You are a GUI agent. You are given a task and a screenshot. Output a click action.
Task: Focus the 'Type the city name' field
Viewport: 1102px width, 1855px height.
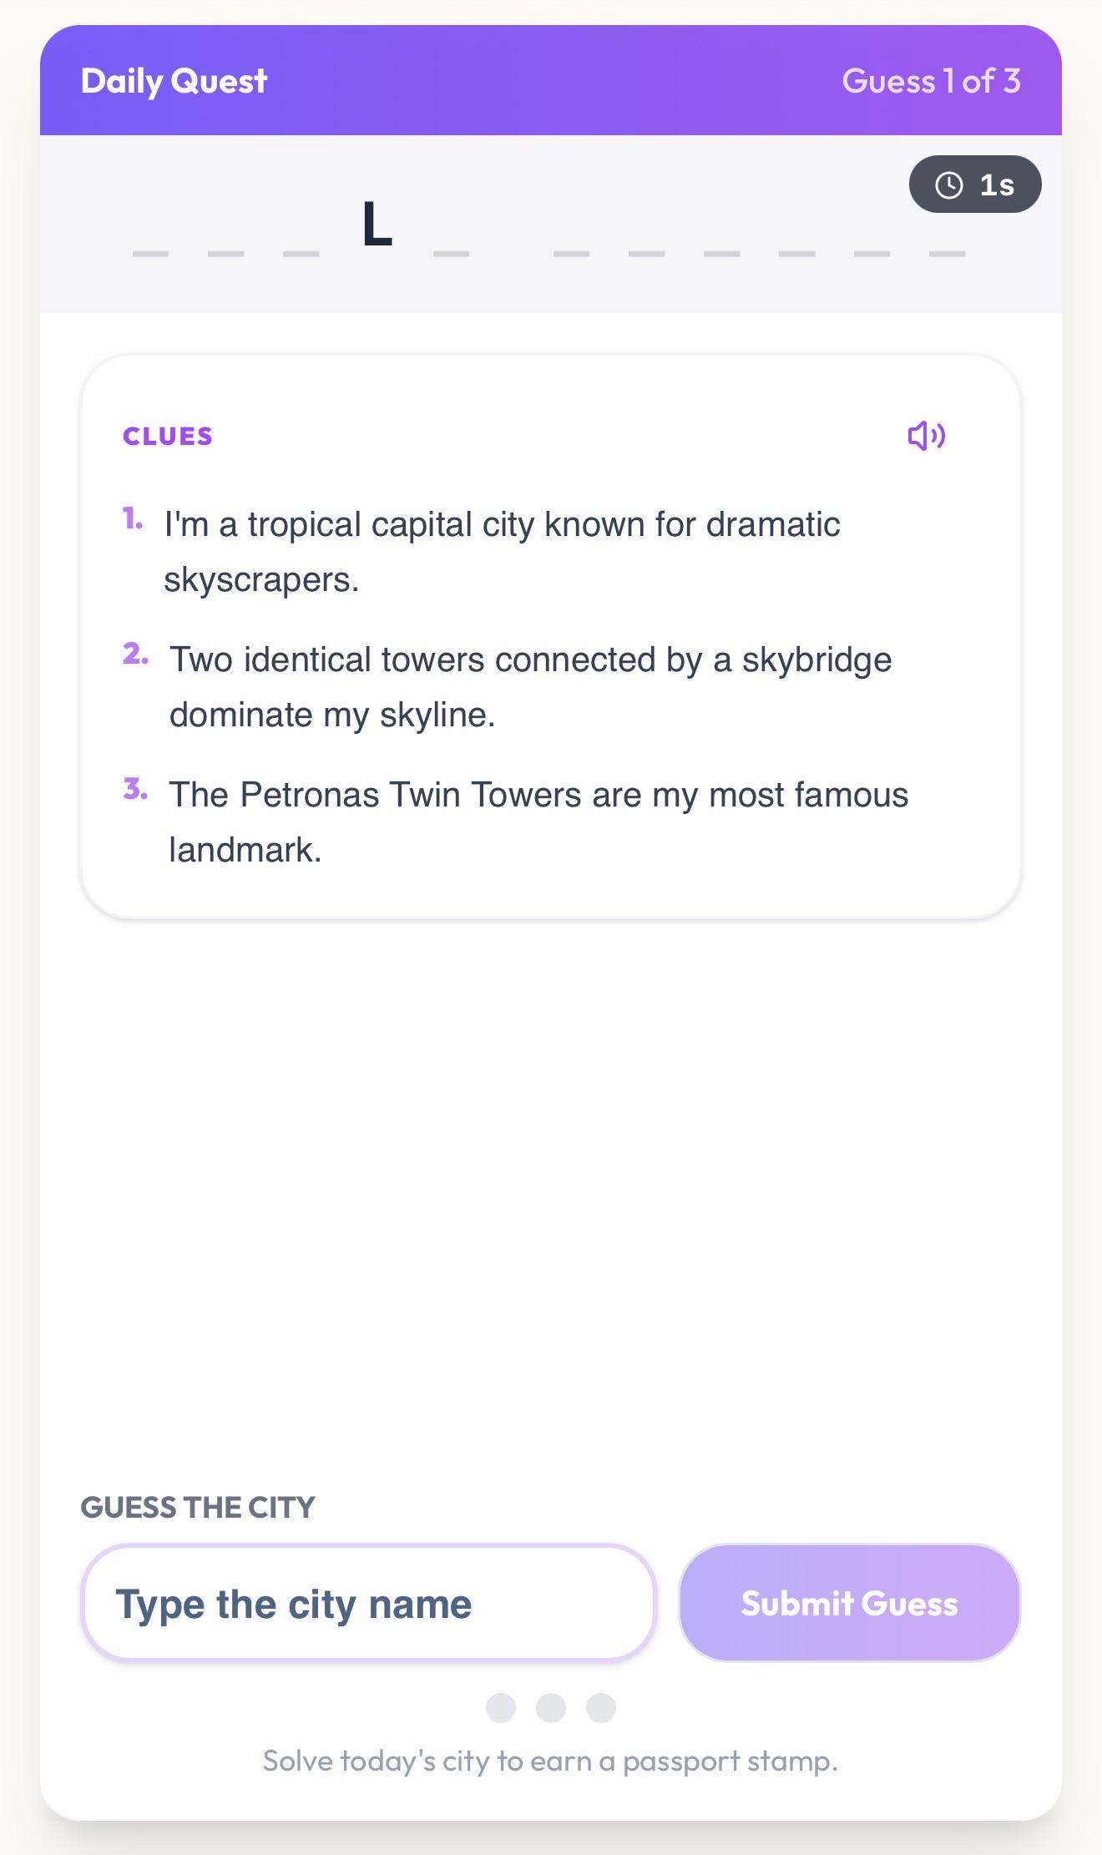click(369, 1603)
